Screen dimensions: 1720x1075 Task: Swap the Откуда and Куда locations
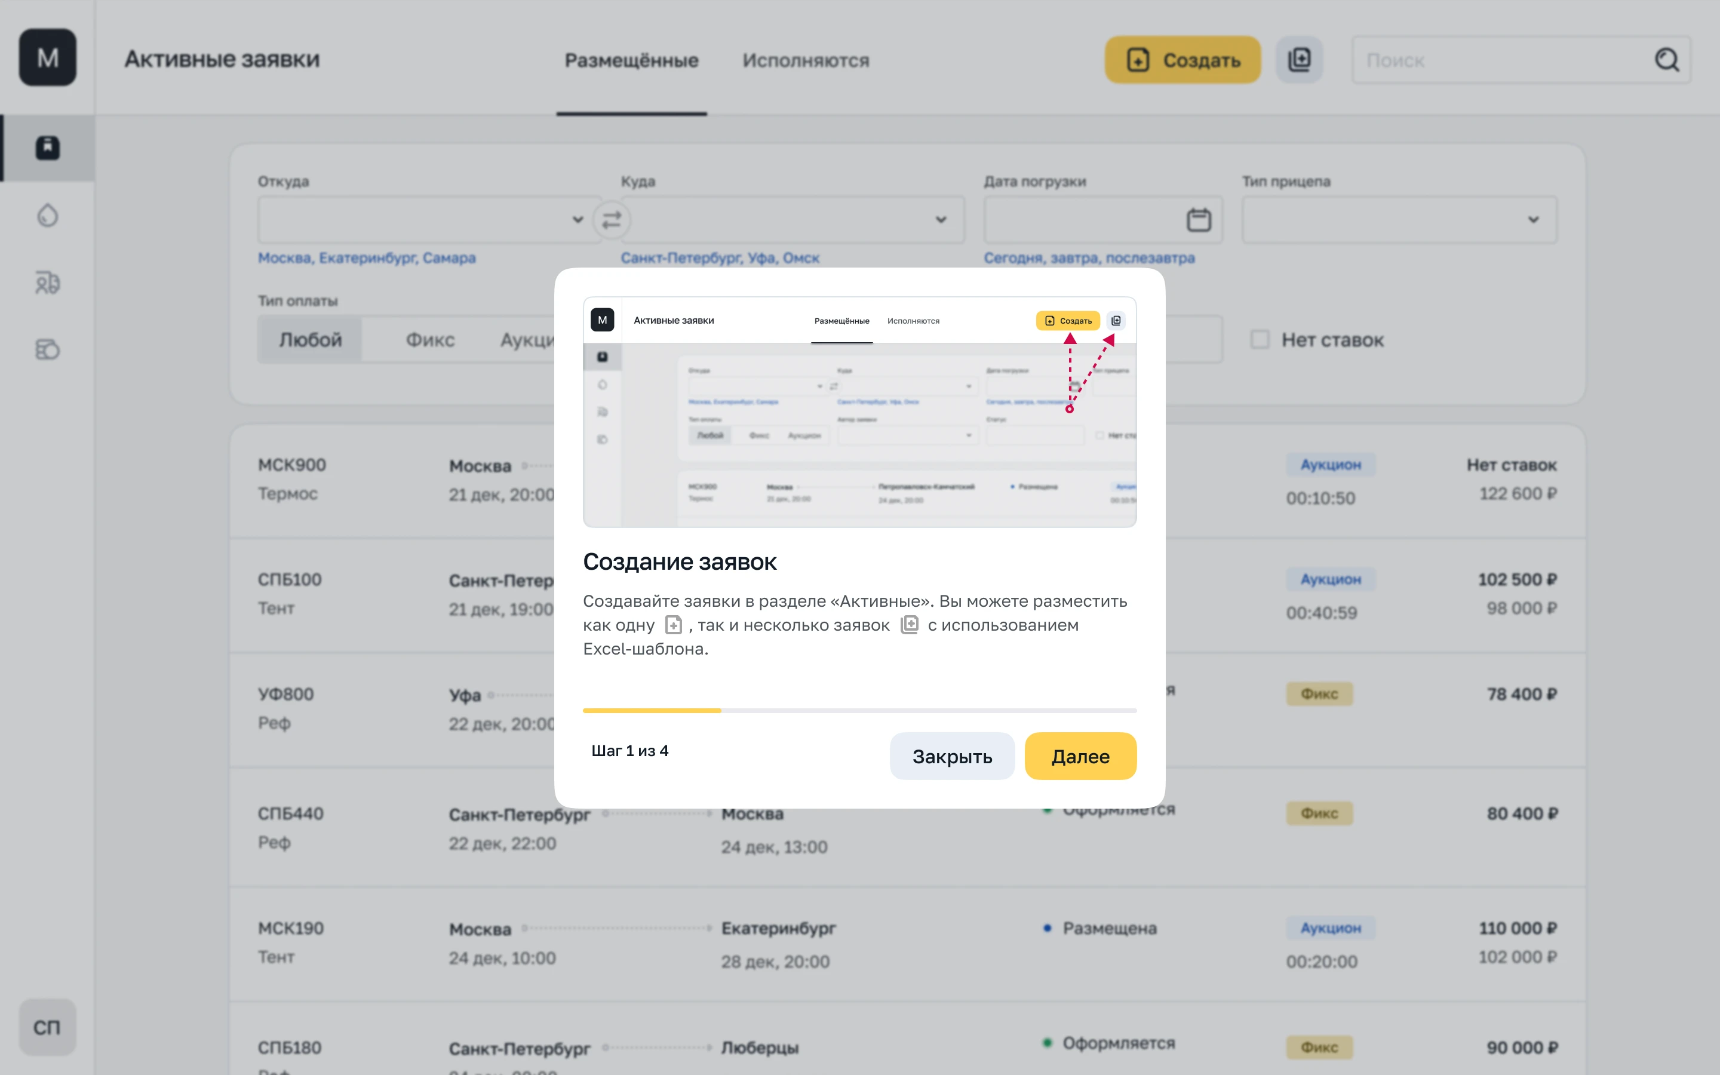[x=611, y=220]
